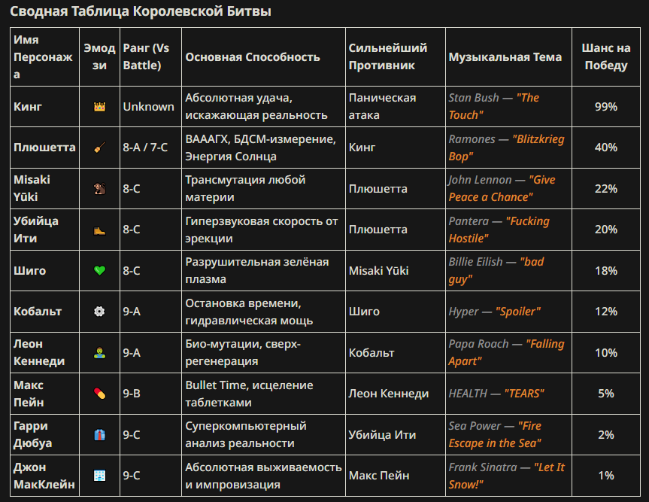
Task: Open the "The Touch" song link
Action: coord(494,106)
